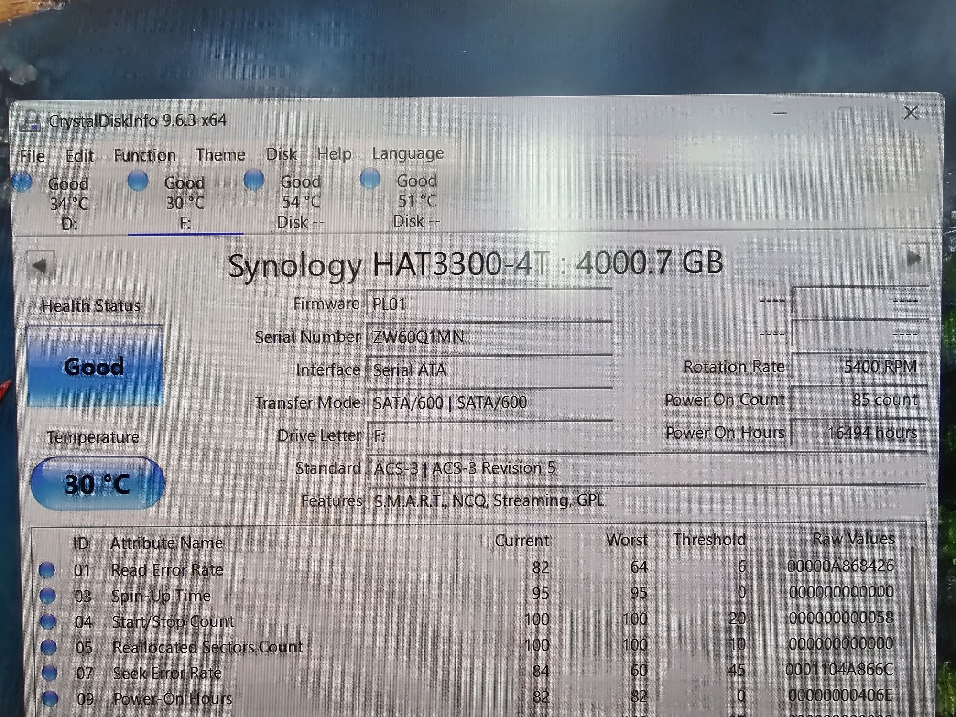This screenshot has height=717, width=956.
Task: Click status dot for Power-On Hours row
Action: tap(50, 698)
